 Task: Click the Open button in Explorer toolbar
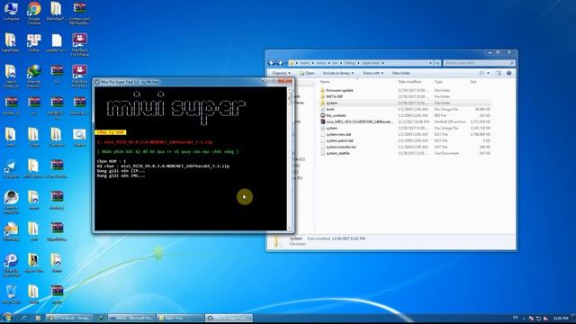click(307, 73)
